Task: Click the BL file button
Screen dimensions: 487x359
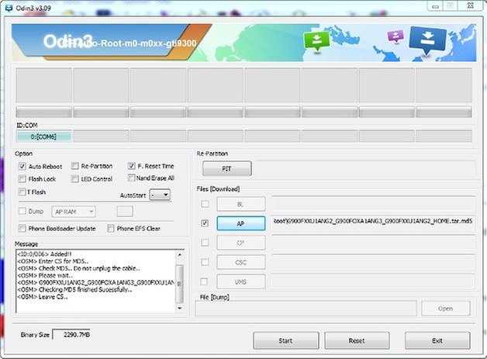Action: coord(241,204)
